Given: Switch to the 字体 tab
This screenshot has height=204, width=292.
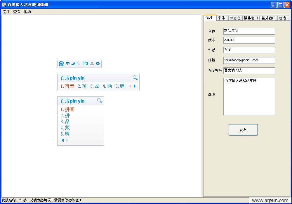Looking at the screenshot, I should tap(221, 18).
